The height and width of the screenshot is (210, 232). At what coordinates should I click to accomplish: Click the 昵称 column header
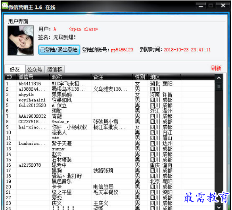[x=70, y=77]
